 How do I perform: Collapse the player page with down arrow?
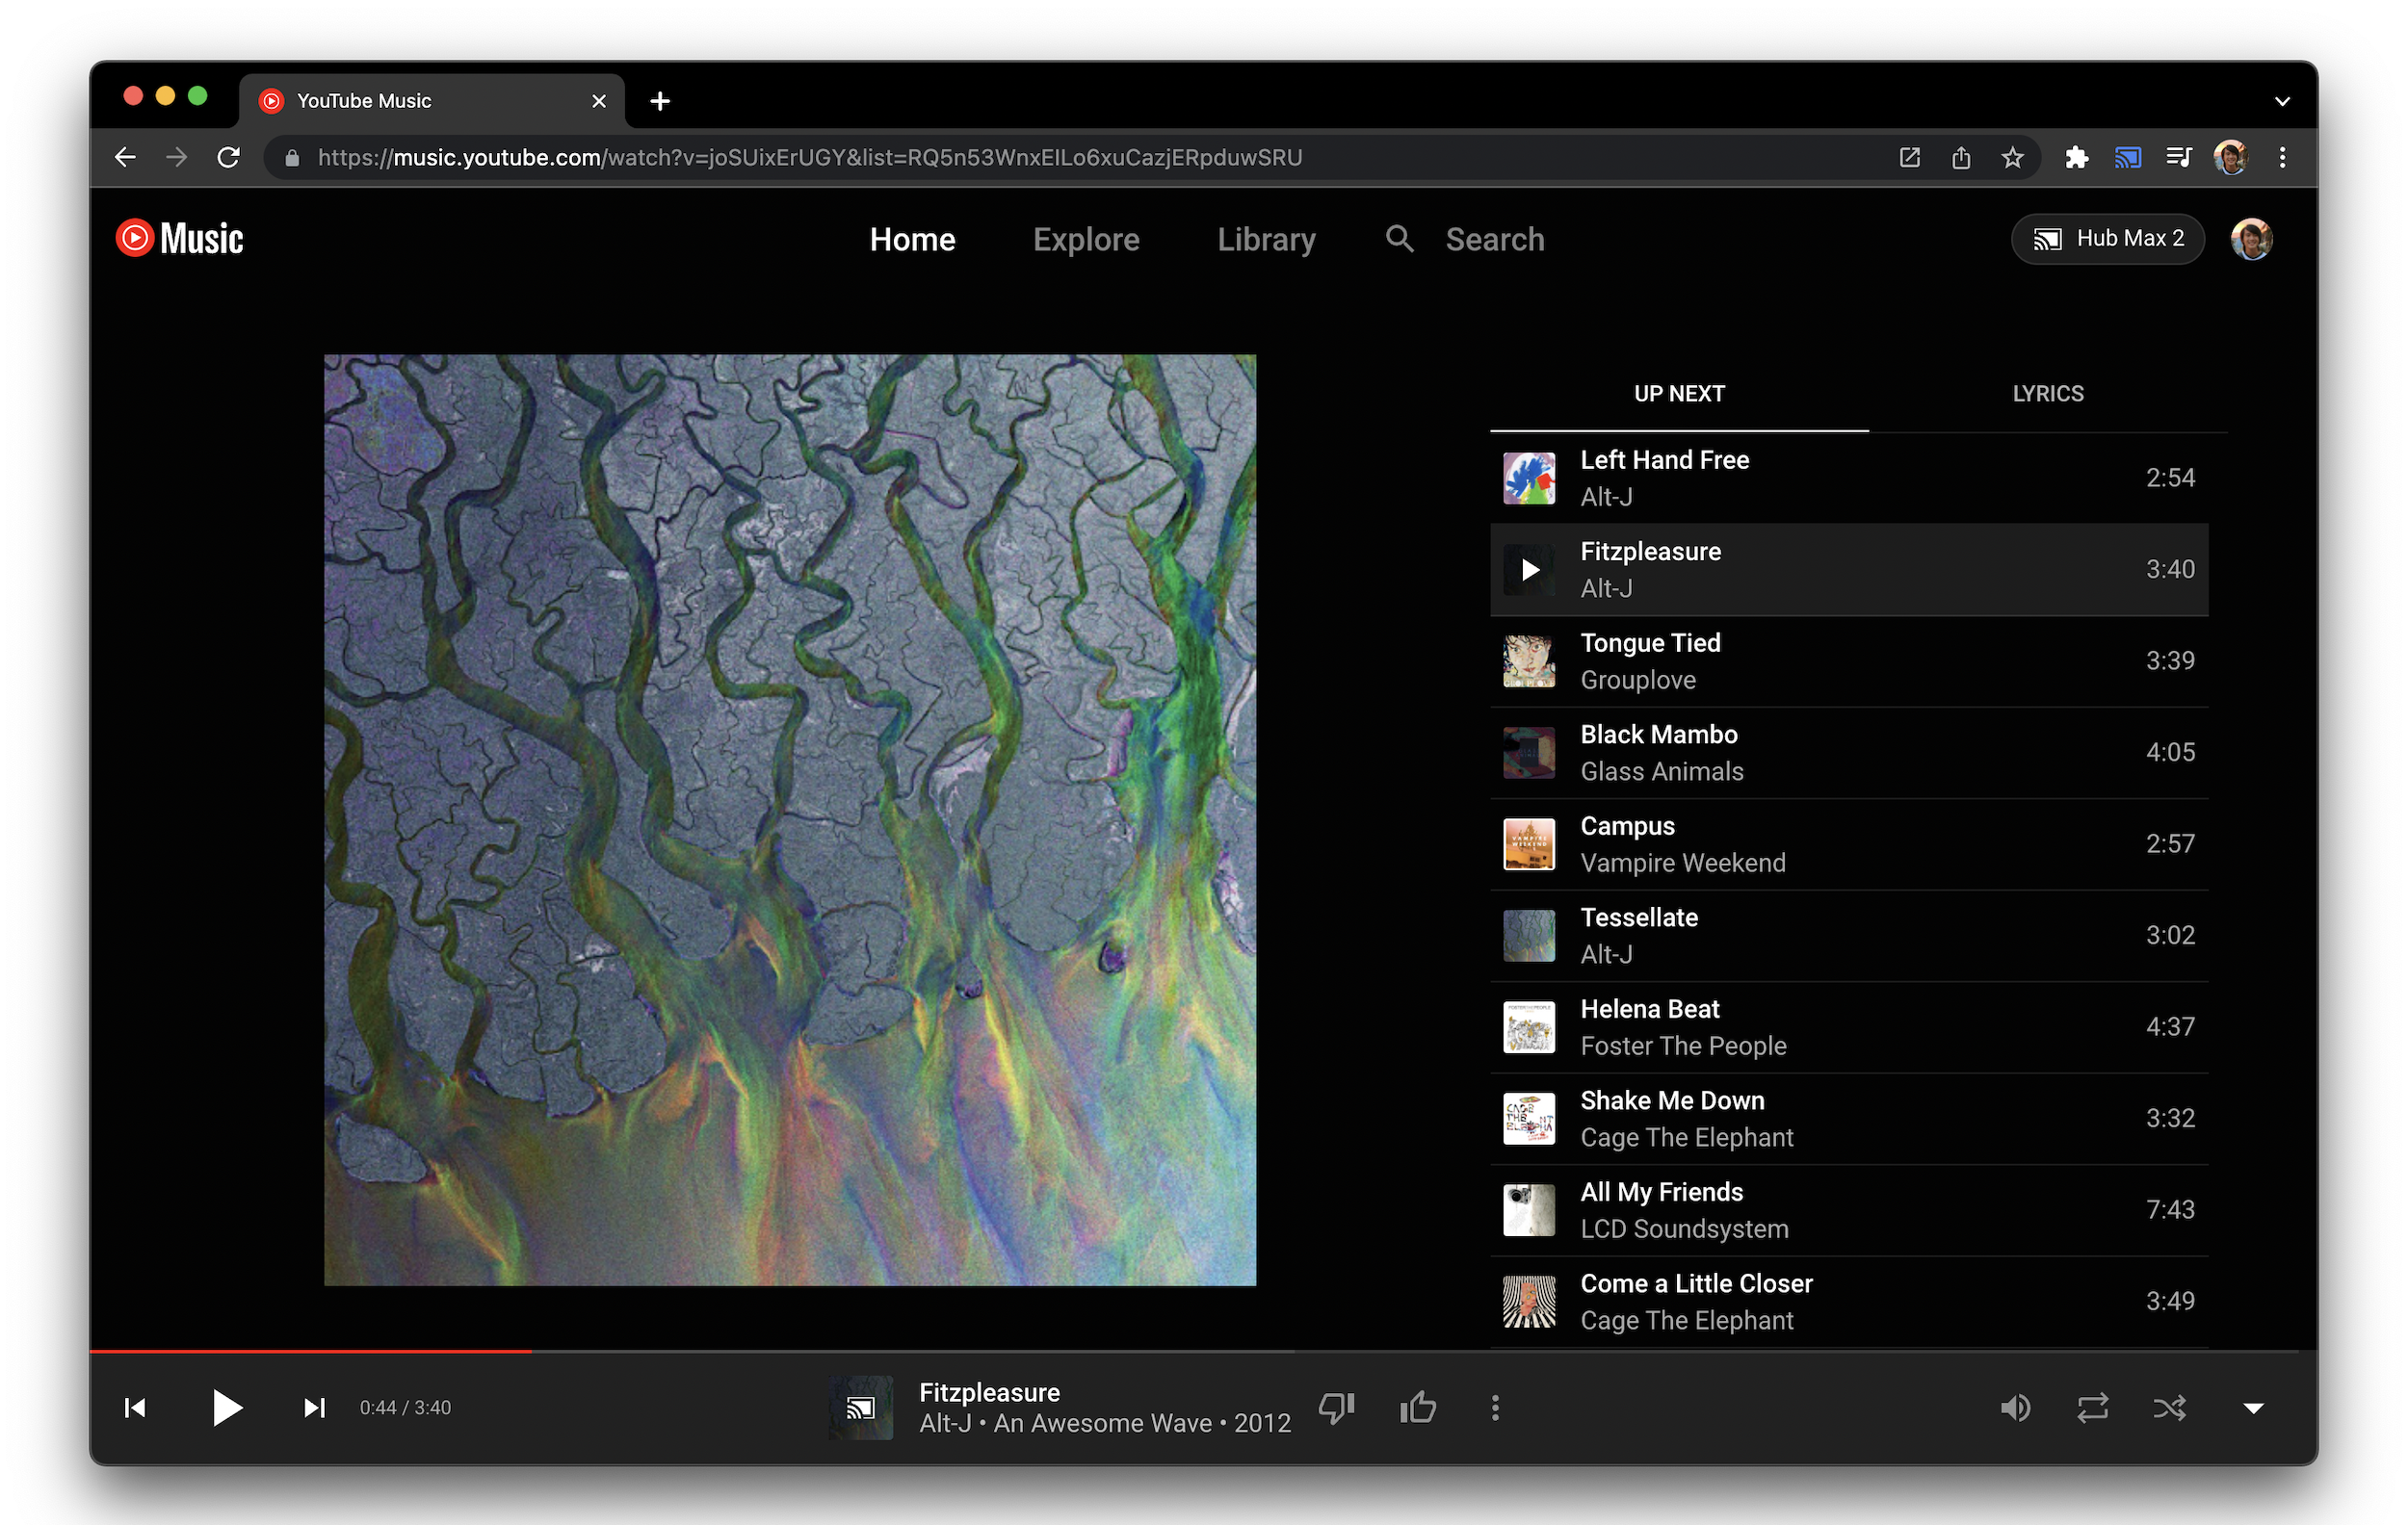pyautogui.click(x=2253, y=1408)
